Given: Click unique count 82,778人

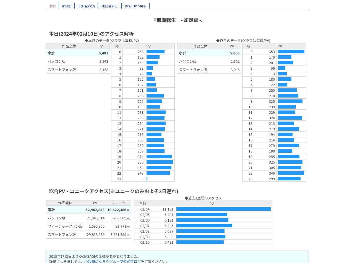Looking at the screenshot, I should click(x=122, y=226).
